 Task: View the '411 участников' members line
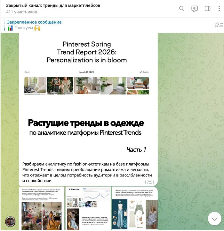point(21,12)
